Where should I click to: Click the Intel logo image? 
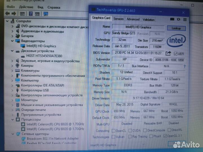(176, 41)
